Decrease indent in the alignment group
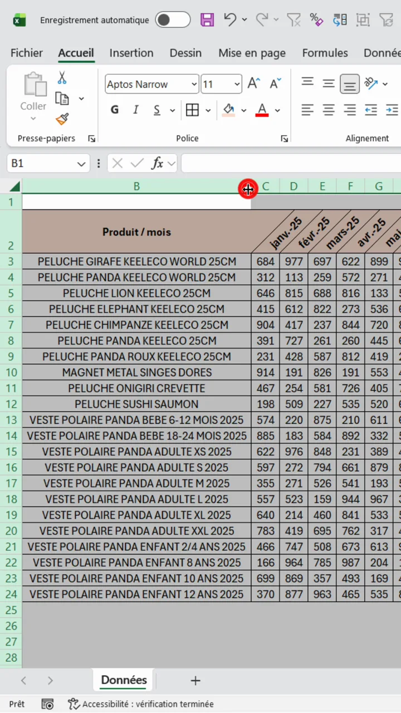Viewport: 401px width, 713px height. pyautogui.click(x=371, y=110)
